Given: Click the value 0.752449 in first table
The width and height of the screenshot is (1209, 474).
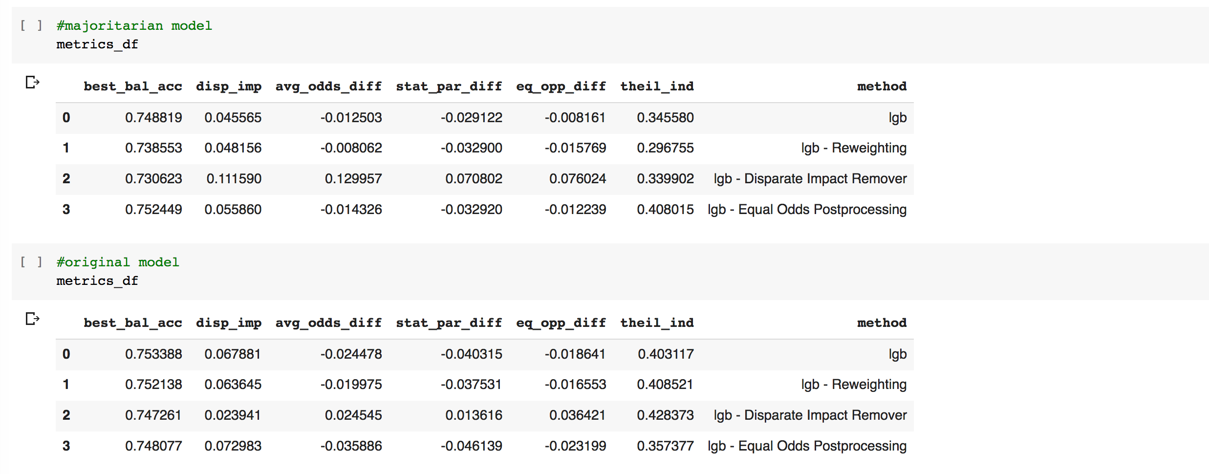Looking at the screenshot, I should [x=153, y=210].
